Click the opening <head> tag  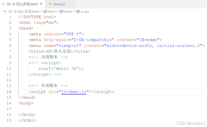pyautogui.click(x=26, y=28)
